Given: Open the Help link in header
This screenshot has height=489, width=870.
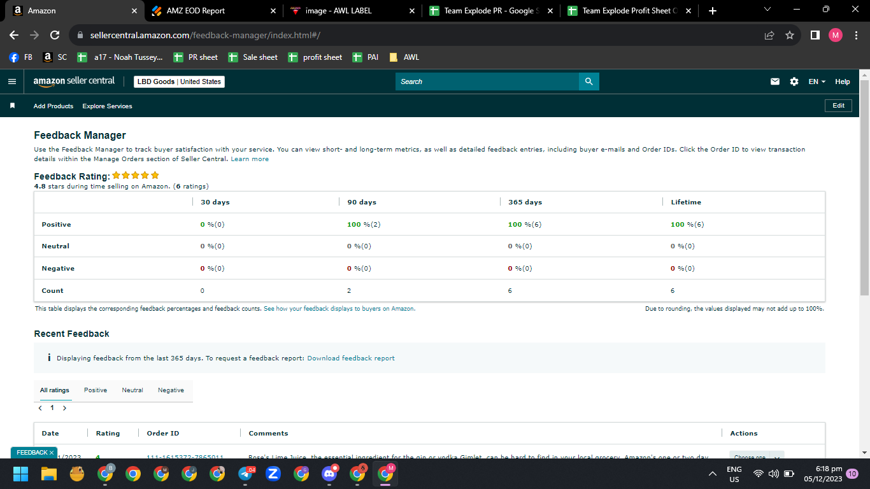Looking at the screenshot, I should point(843,81).
